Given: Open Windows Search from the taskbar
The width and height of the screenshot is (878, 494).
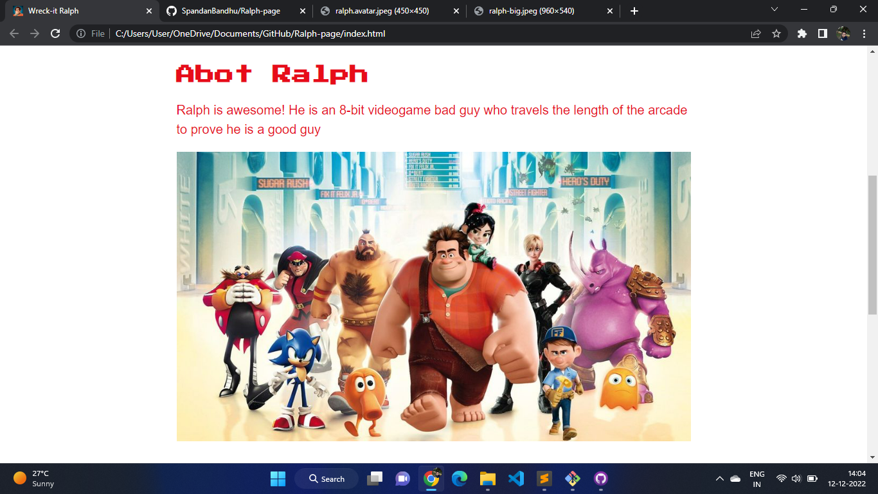Looking at the screenshot, I should [328, 479].
